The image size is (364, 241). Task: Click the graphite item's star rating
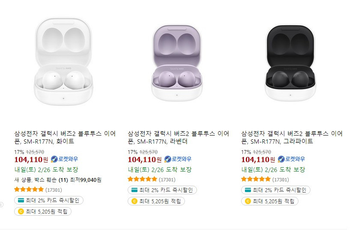pos(256,179)
